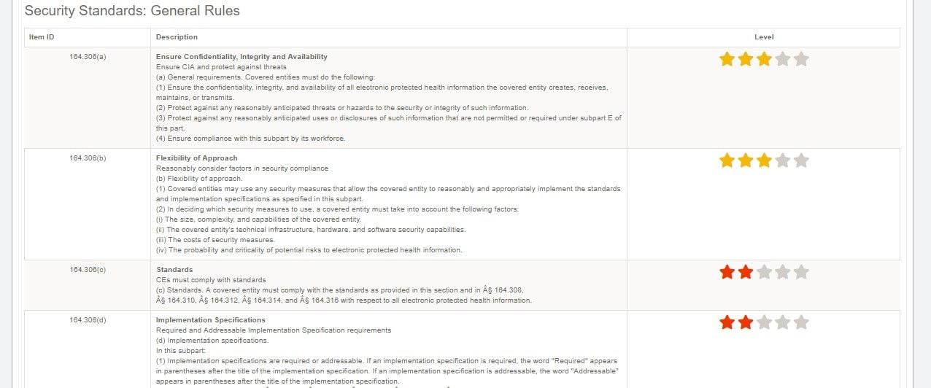
Task: Click fifth star for 164.306(a)
Action: 801,60
